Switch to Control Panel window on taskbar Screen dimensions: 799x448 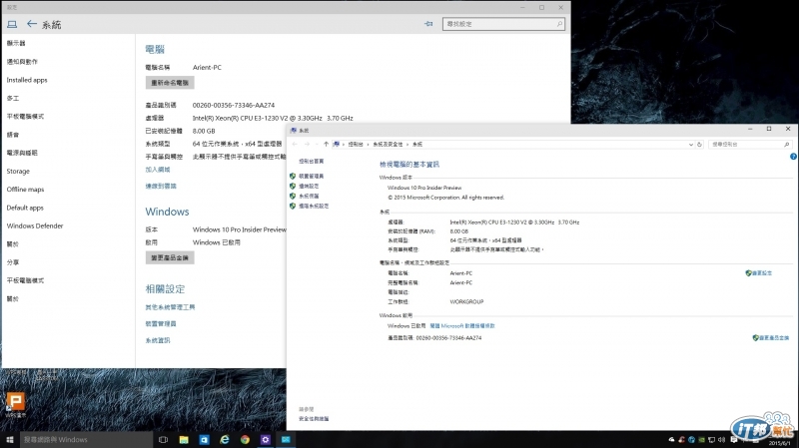[286, 439]
